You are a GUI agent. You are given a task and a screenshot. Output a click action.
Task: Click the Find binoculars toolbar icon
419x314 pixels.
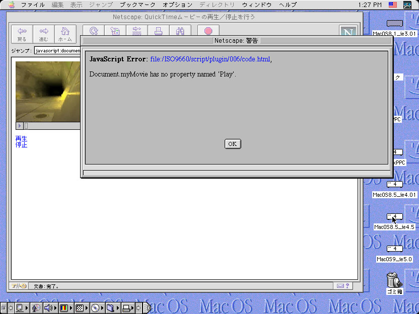tap(180, 31)
